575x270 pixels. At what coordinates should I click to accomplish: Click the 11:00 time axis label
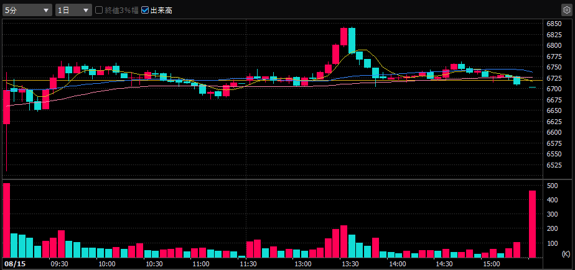200,264
